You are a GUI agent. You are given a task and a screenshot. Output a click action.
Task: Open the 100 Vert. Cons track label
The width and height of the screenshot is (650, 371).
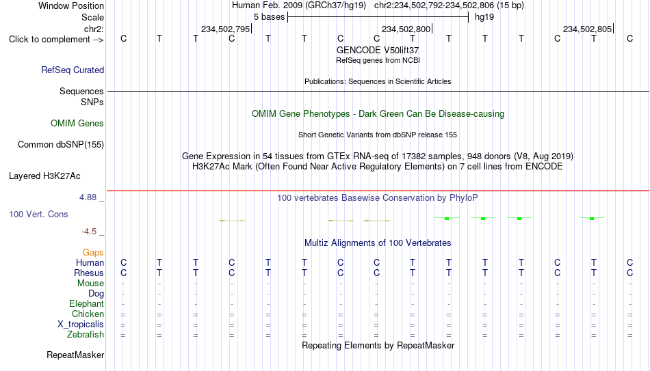pyautogui.click(x=38, y=214)
